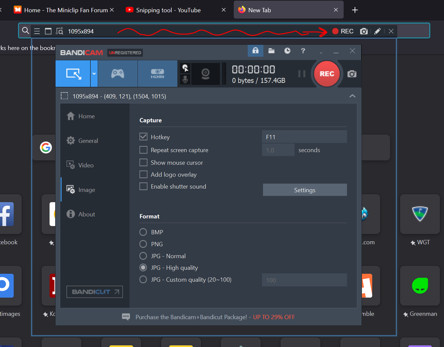This screenshot has width=444, height=347.
Task: Click the 1095x894 size text on capture bar
Action: point(81,31)
